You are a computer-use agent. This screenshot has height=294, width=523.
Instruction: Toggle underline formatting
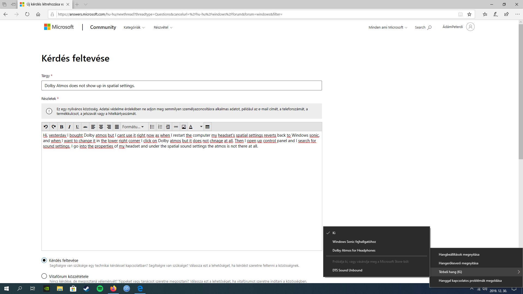tap(77, 127)
